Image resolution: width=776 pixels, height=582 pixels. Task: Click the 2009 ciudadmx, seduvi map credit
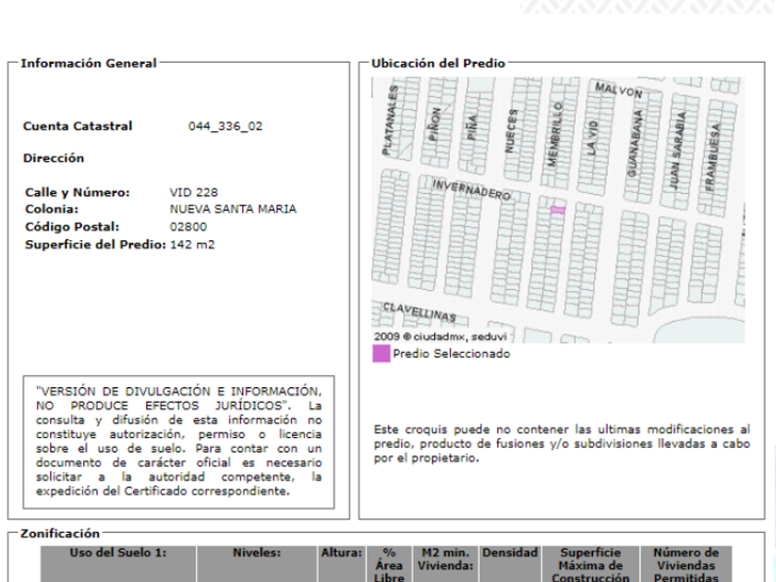[441, 336]
